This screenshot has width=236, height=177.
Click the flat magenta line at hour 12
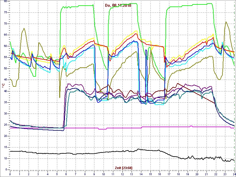point(122,128)
